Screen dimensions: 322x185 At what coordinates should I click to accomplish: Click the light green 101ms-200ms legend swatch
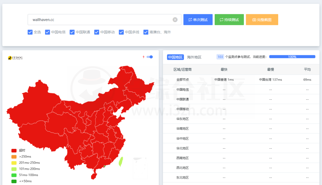point(14,169)
